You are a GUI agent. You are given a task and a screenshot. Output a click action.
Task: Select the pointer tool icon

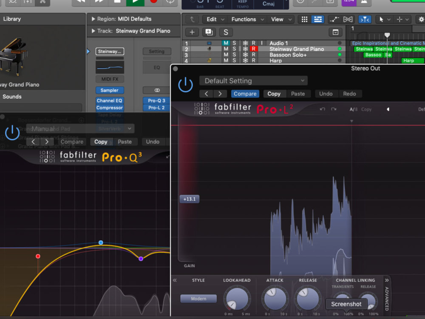(381, 19)
